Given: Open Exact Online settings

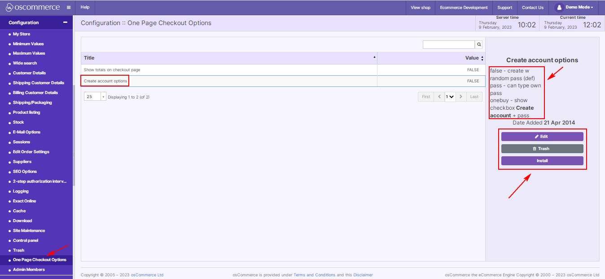Looking at the screenshot, I should click(24, 201).
